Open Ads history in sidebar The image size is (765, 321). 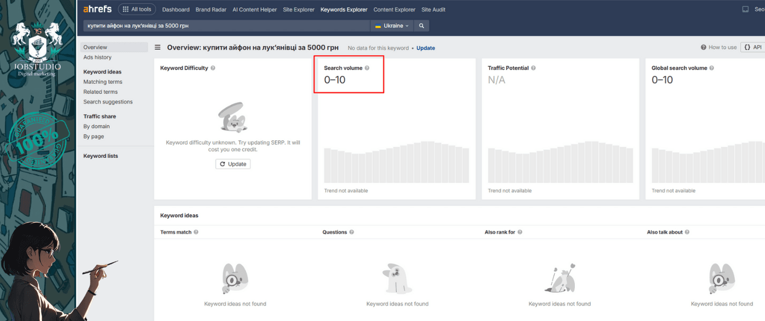tap(97, 57)
